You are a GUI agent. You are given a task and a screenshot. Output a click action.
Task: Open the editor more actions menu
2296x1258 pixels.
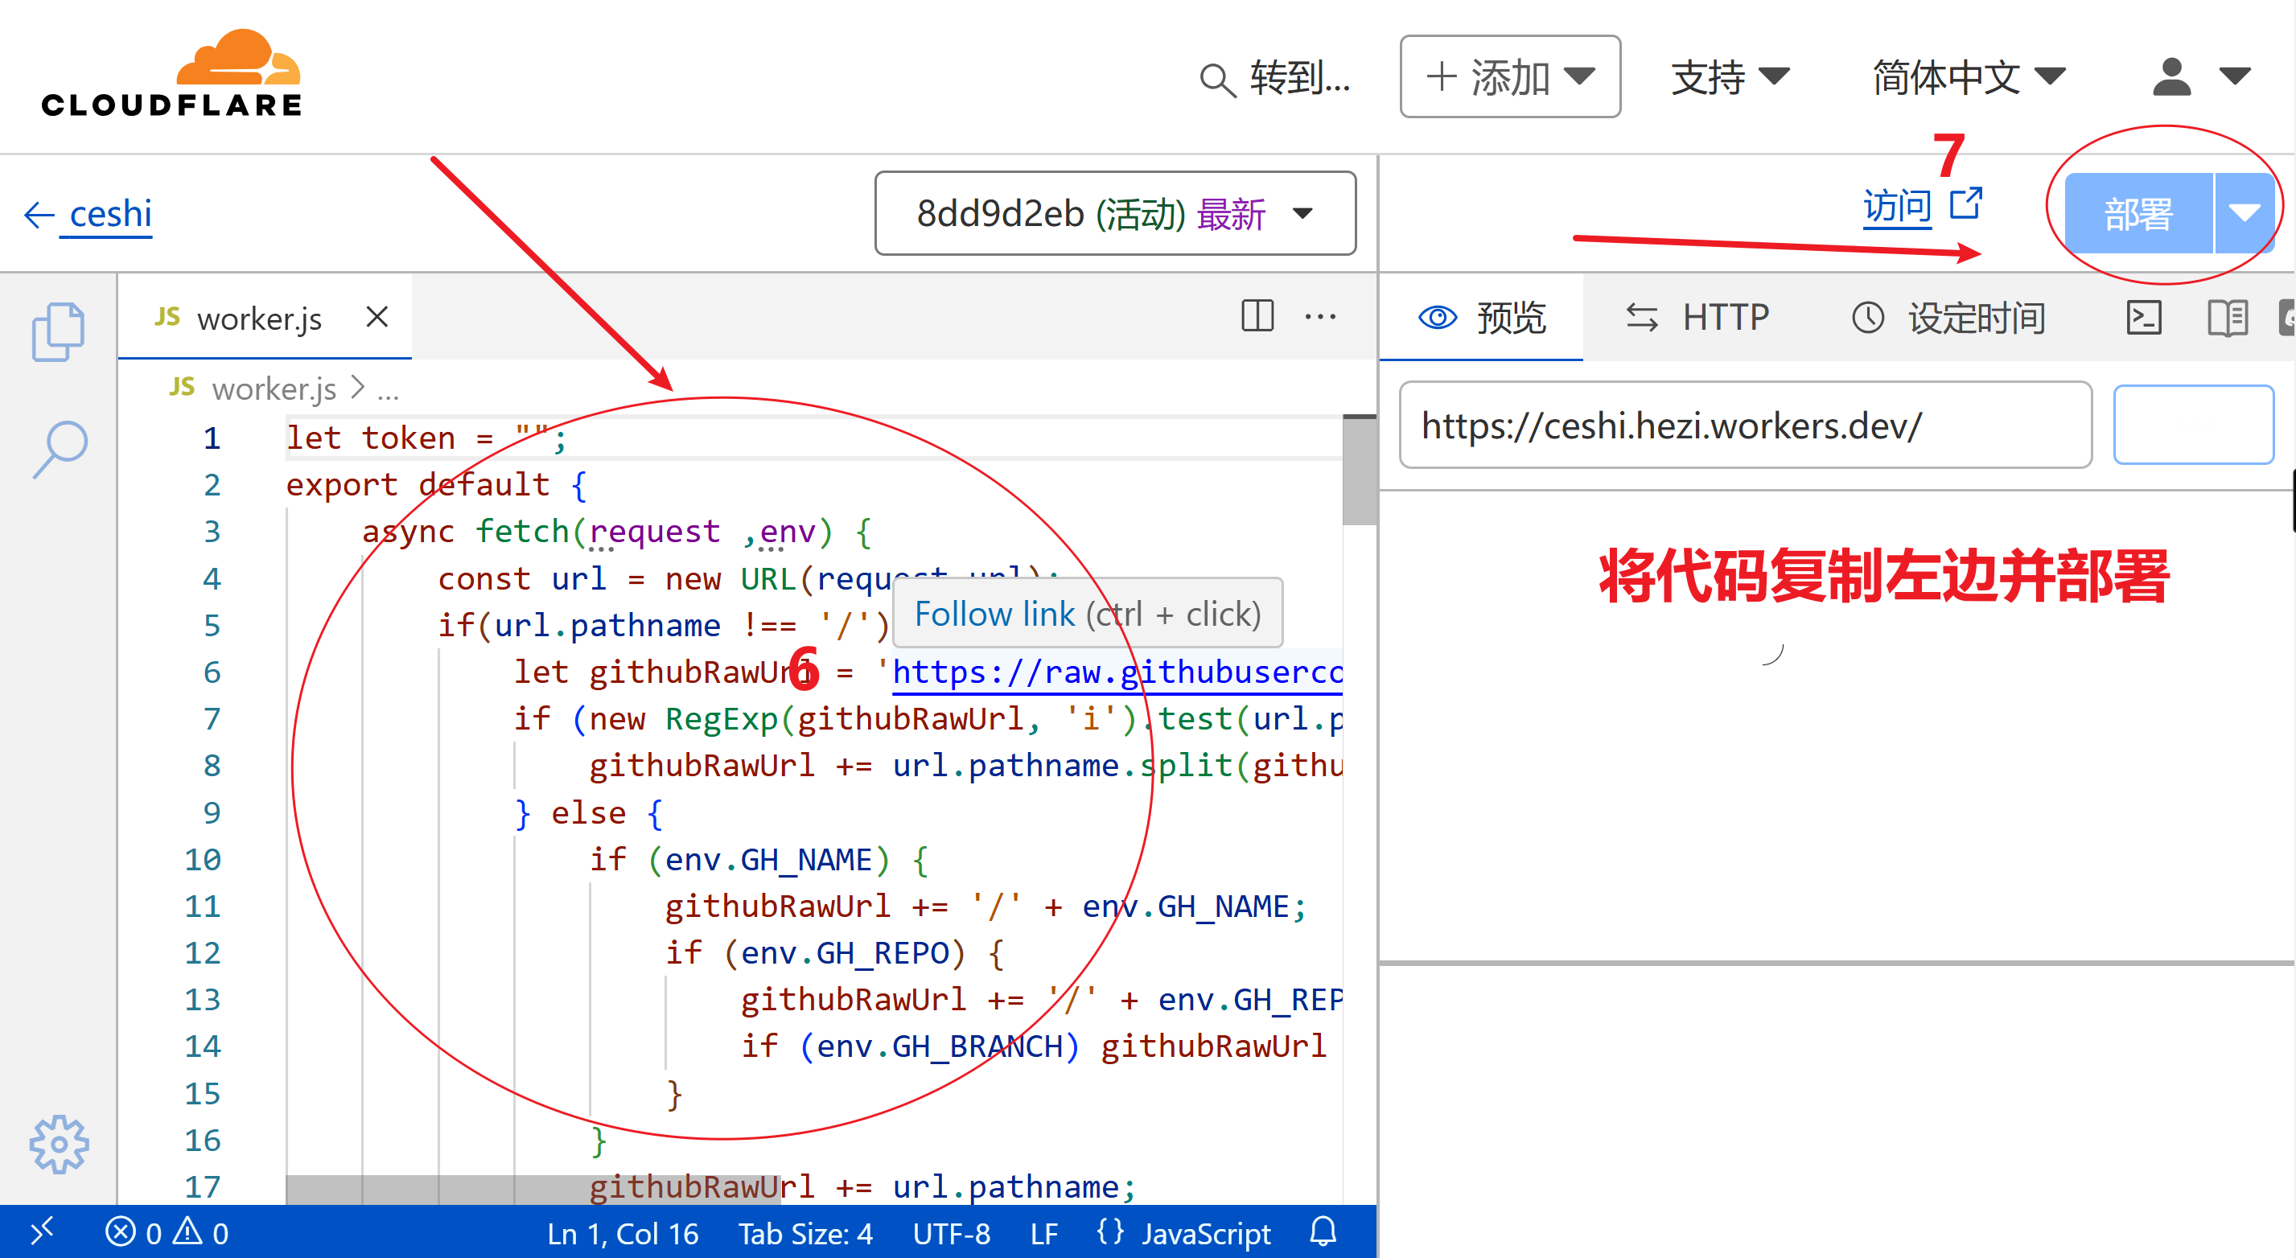tap(1320, 315)
